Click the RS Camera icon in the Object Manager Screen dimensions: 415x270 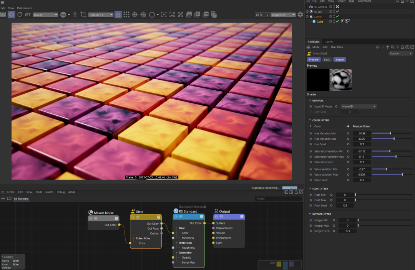(311, 7)
